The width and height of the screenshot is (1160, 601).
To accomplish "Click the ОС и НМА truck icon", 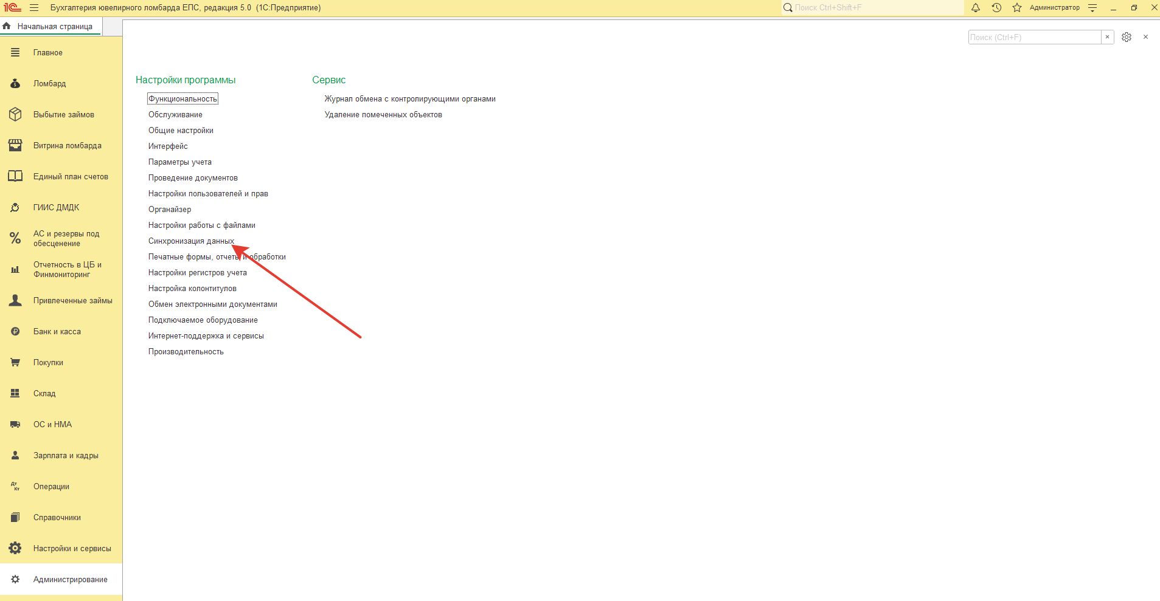I will (x=15, y=425).
